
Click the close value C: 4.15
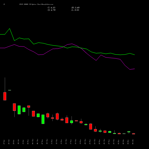[x=52, y=8]
